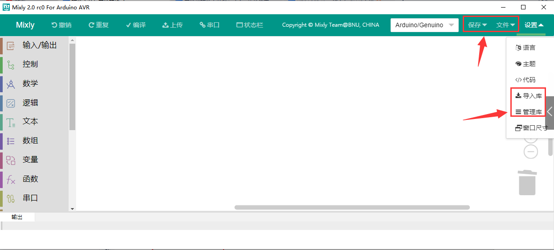Click the workspace horizontal scrollbar
The height and width of the screenshot is (250, 554).
(x=352, y=207)
